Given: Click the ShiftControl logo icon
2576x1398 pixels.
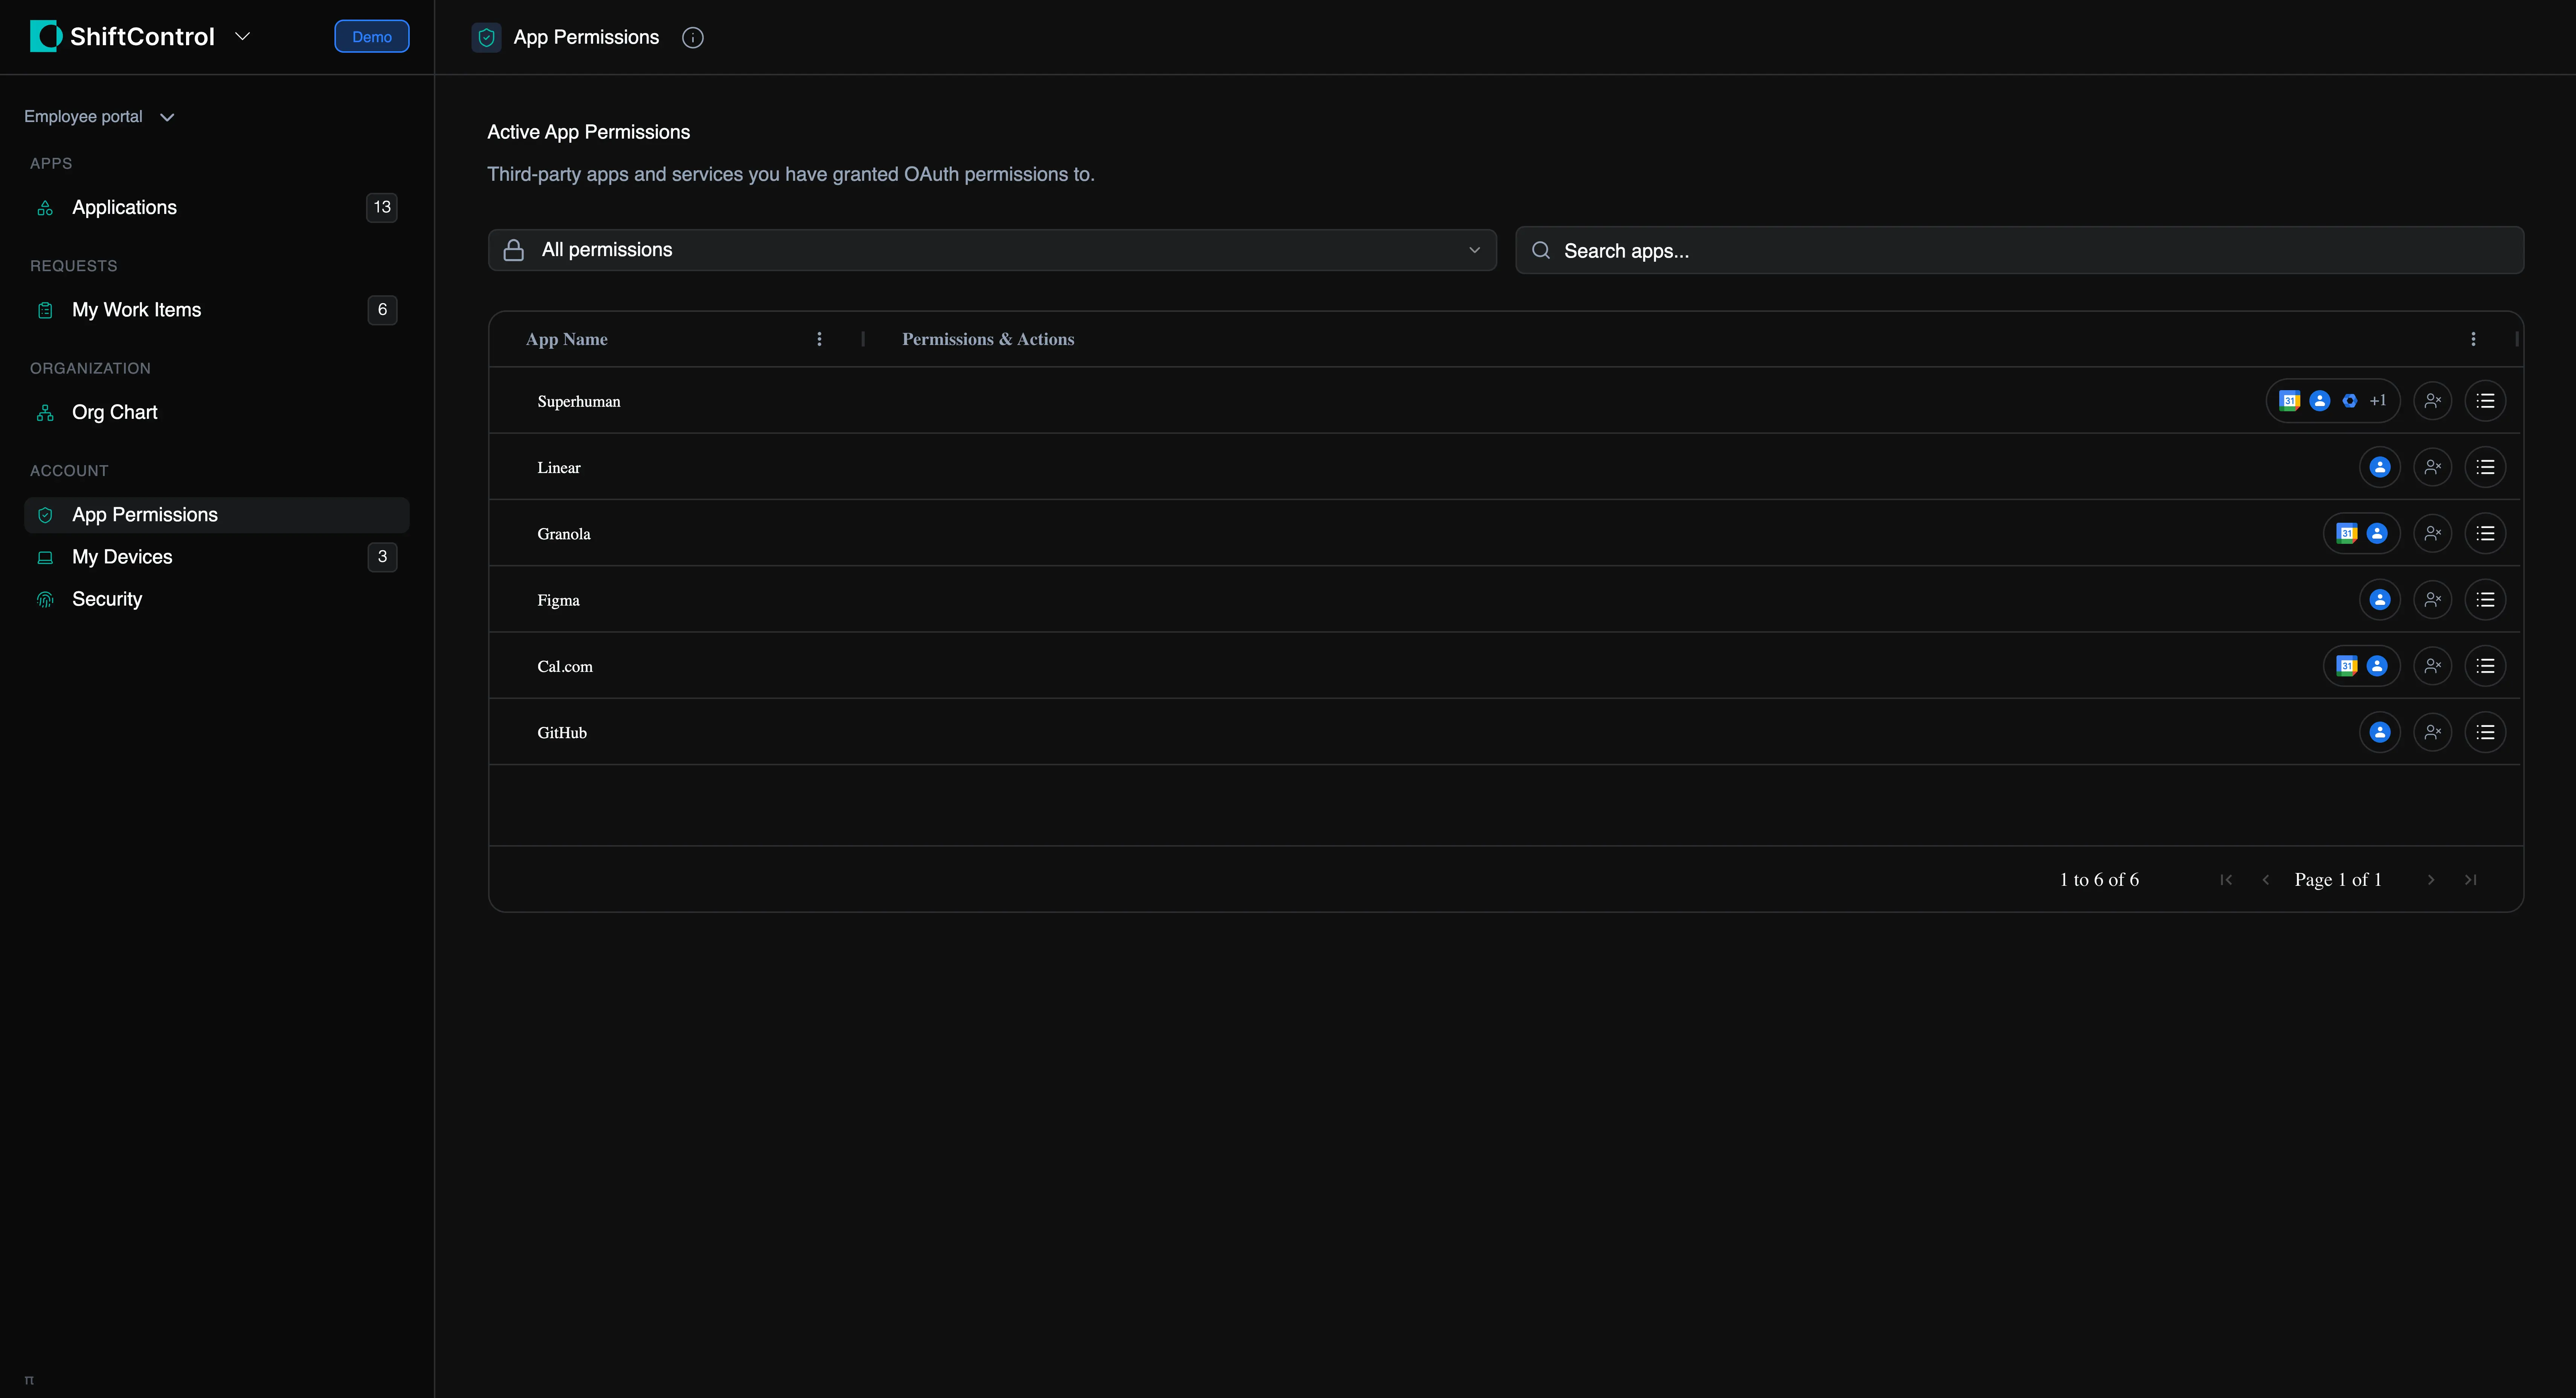Looking at the screenshot, I should tap(46, 36).
